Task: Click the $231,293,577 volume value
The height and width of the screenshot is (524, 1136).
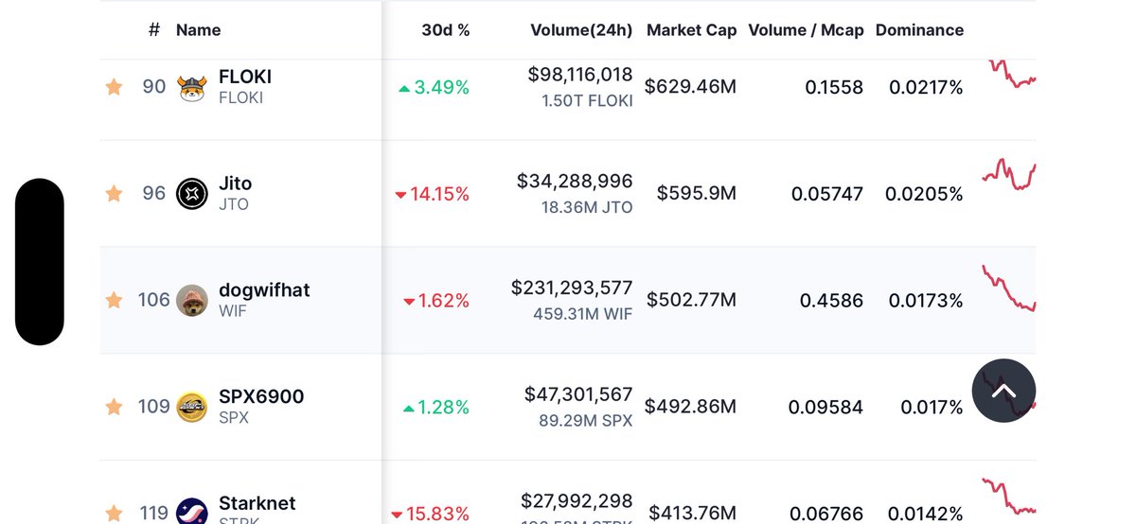Action: (572, 287)
